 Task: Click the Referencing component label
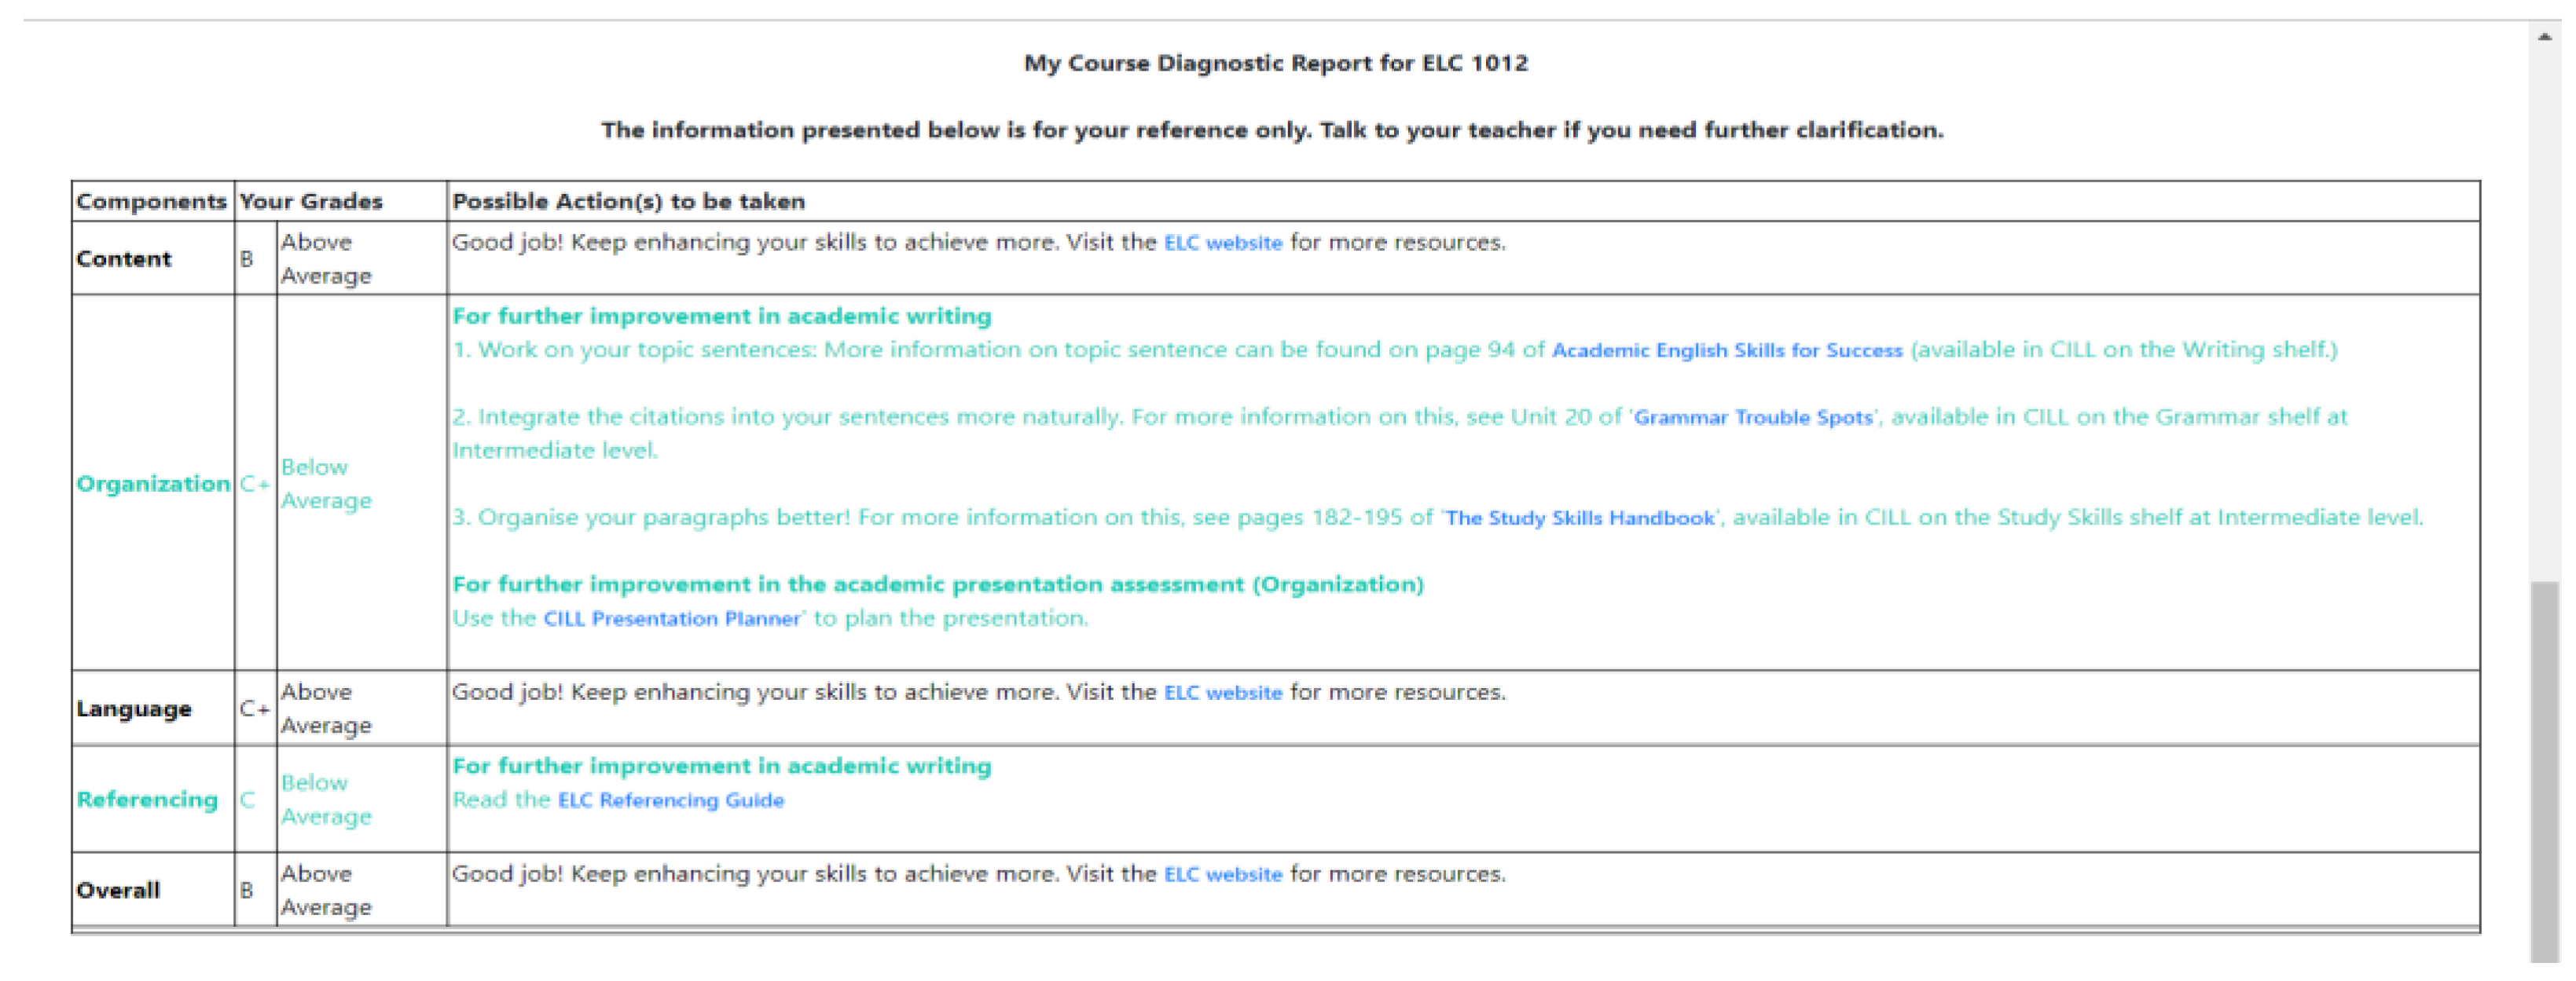click(x=147, y=800)
